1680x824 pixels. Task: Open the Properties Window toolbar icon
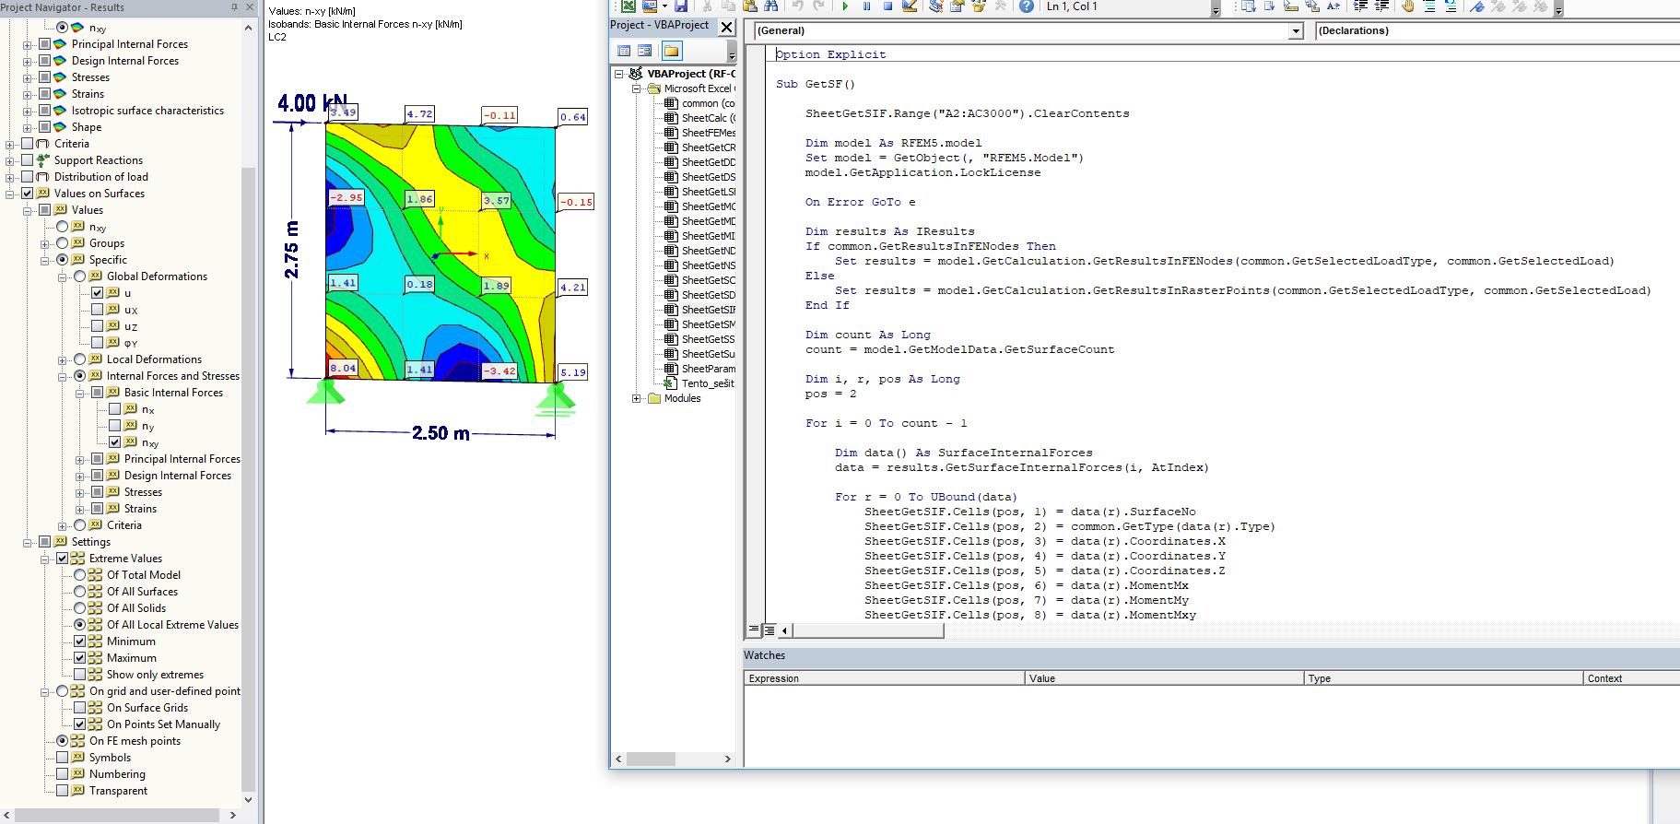(x=957, y=6)
